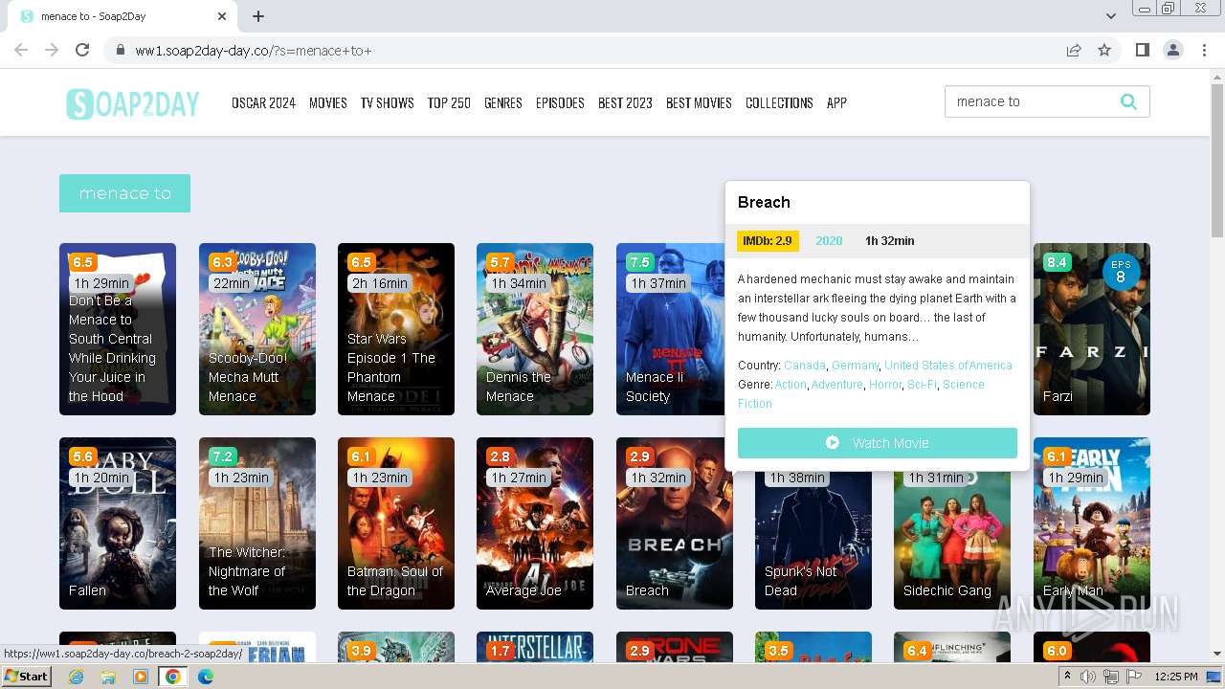
Task: Open the Average Joe poster
Action: (535, 523)
